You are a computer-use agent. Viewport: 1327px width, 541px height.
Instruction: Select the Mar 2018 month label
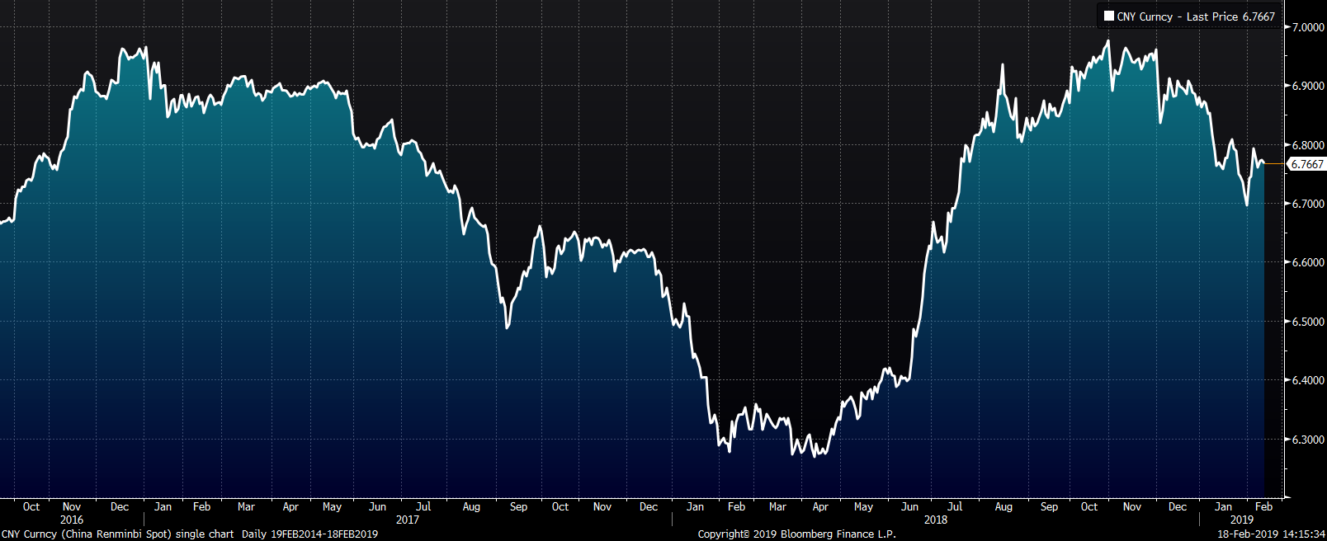coord(777,506)
